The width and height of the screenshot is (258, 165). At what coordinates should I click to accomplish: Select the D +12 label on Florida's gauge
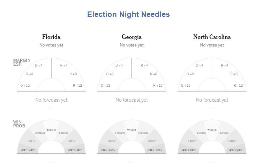(25, 85)
